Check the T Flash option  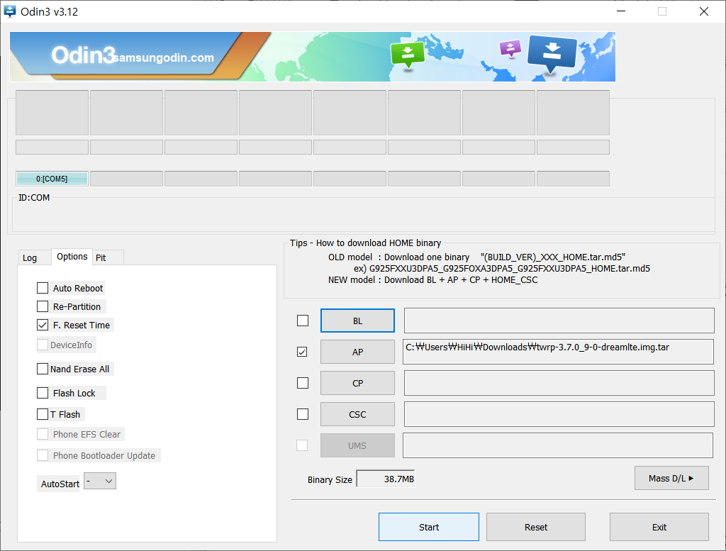click(43, 414)
